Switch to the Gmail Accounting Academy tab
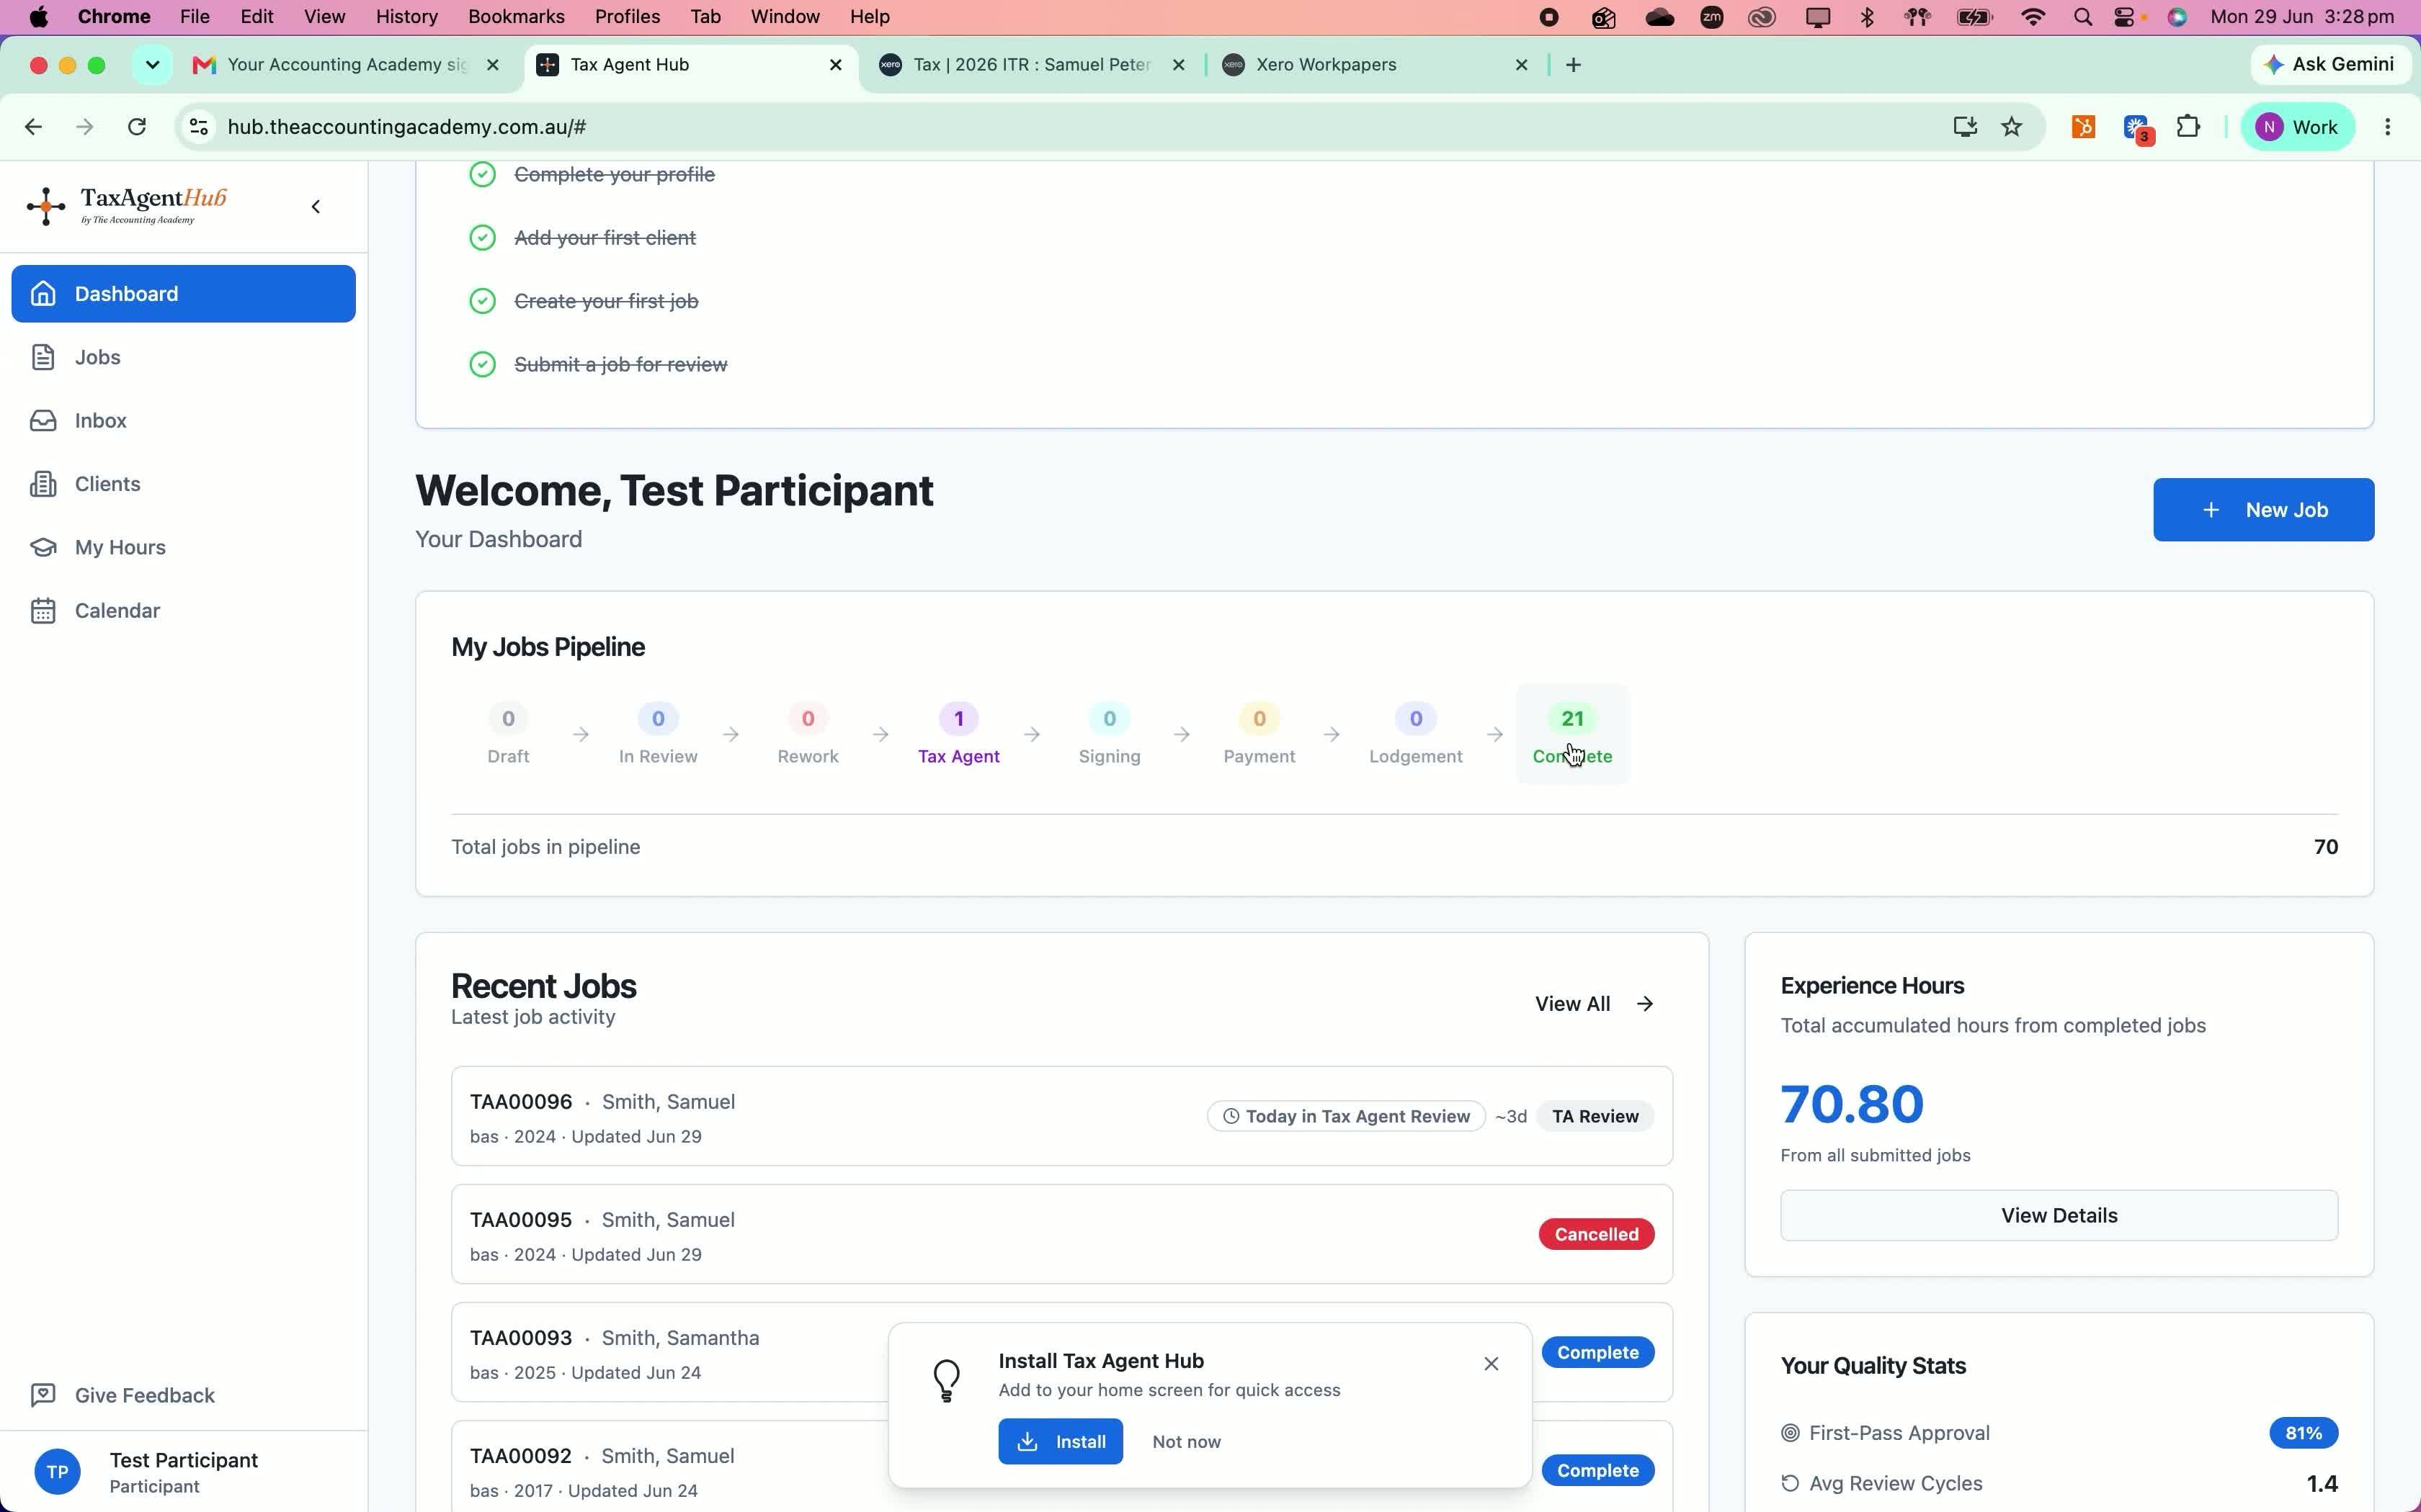This screenshot has width=2421, height=1512. 345,65
